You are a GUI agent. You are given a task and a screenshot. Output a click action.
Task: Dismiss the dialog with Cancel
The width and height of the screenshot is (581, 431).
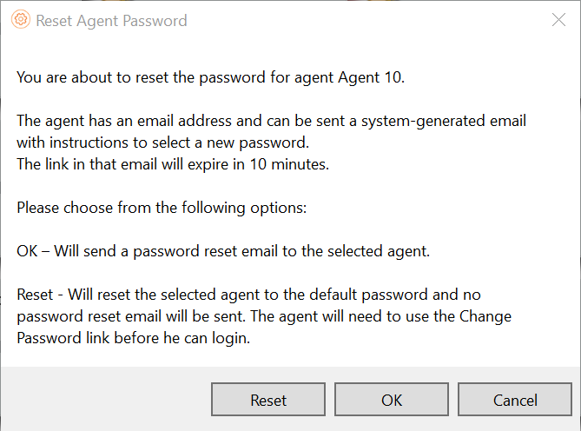pyautogui.click(x=515, y=401)
